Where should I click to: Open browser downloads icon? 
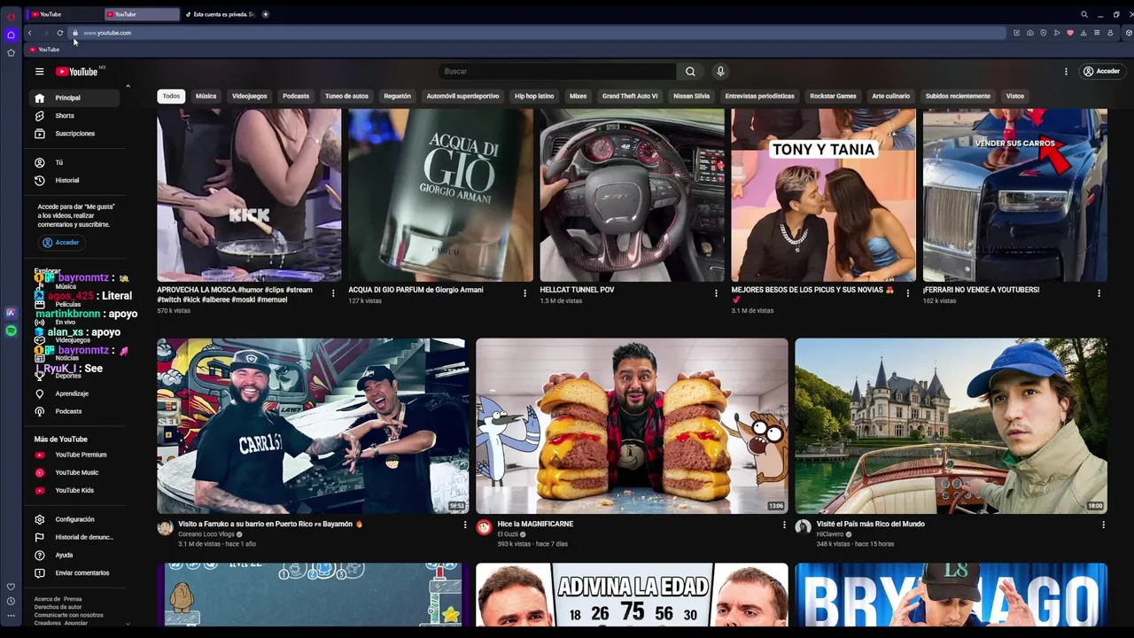pyautogui.click(x=1083, y=33)
